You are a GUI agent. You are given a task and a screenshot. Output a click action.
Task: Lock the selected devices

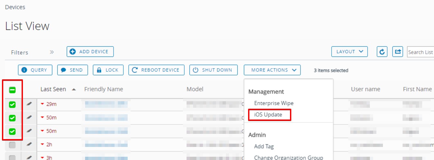click(x=108, y=70)
